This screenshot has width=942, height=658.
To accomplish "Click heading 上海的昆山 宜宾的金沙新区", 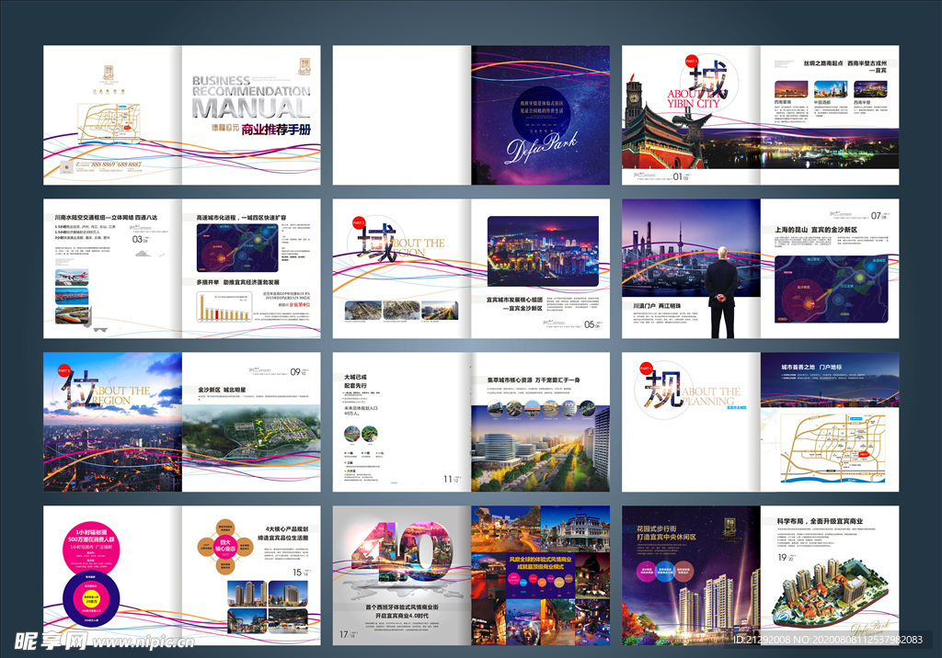I will (x=816, y=230).
